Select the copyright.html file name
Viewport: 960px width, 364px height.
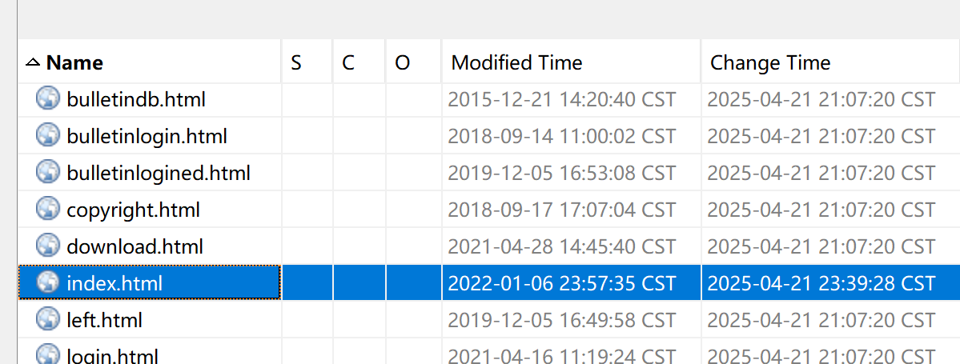coord(133,210)
